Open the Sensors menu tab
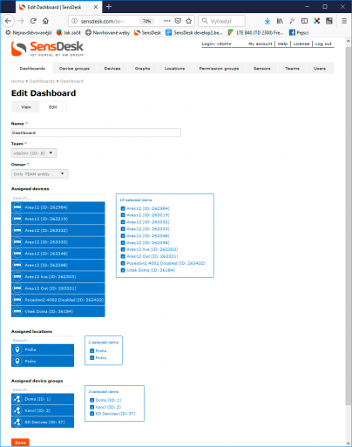This screenshot has height=447, width=352. pos(261,68)
